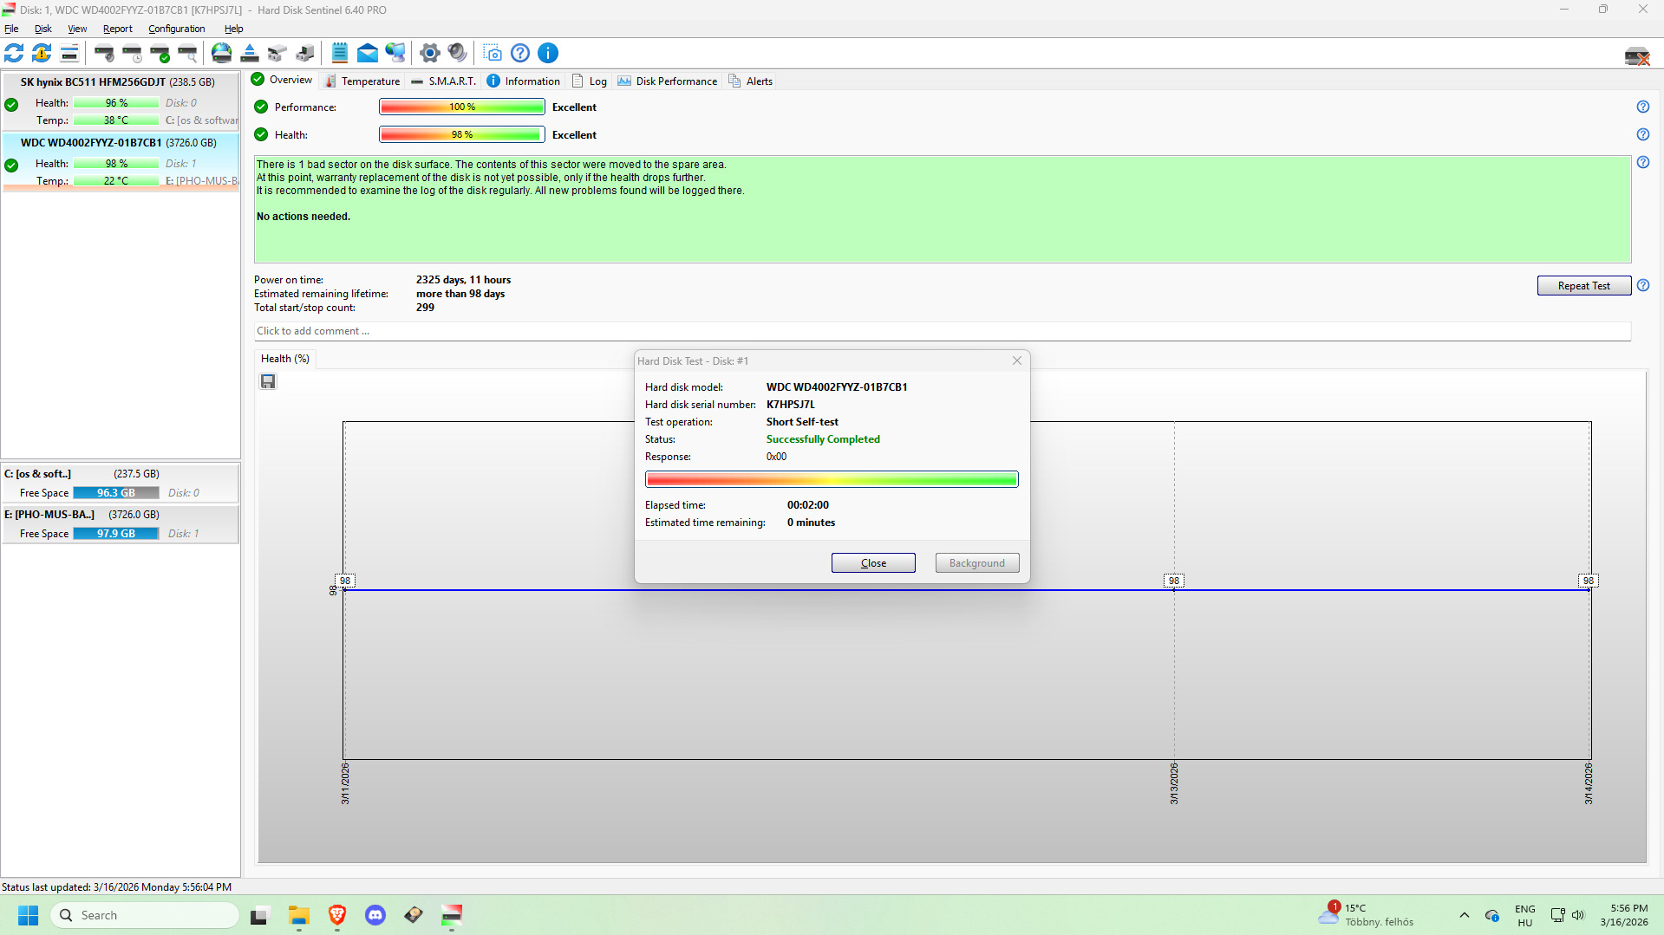
Task: Click the help icon beside Performance
Action: (x=1643, y=107)
